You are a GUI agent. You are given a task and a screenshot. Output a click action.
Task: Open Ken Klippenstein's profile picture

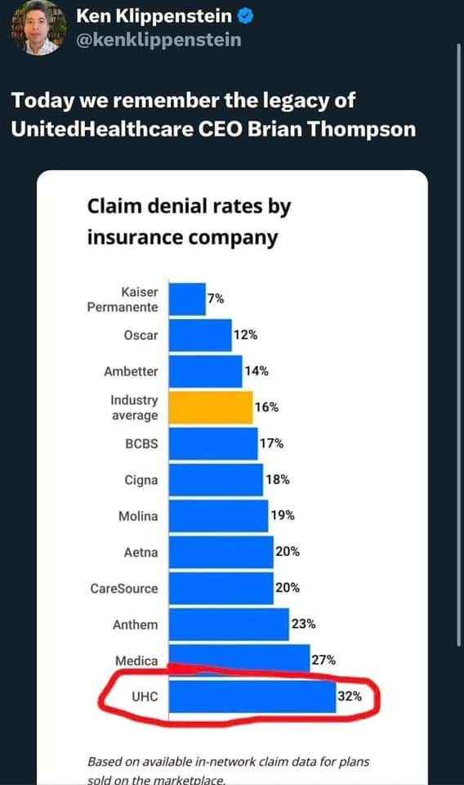[x=39, y=28]
